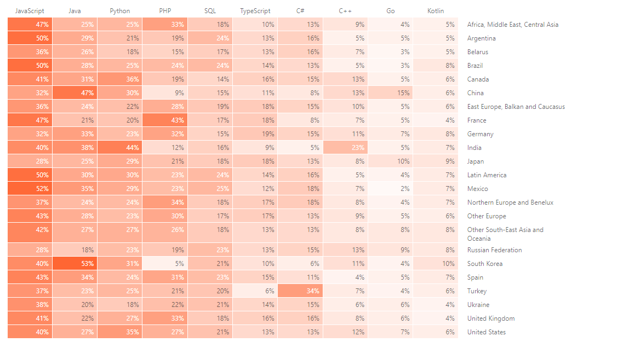
Task: Select the United Kingdom row label
Action: point(490,318)
